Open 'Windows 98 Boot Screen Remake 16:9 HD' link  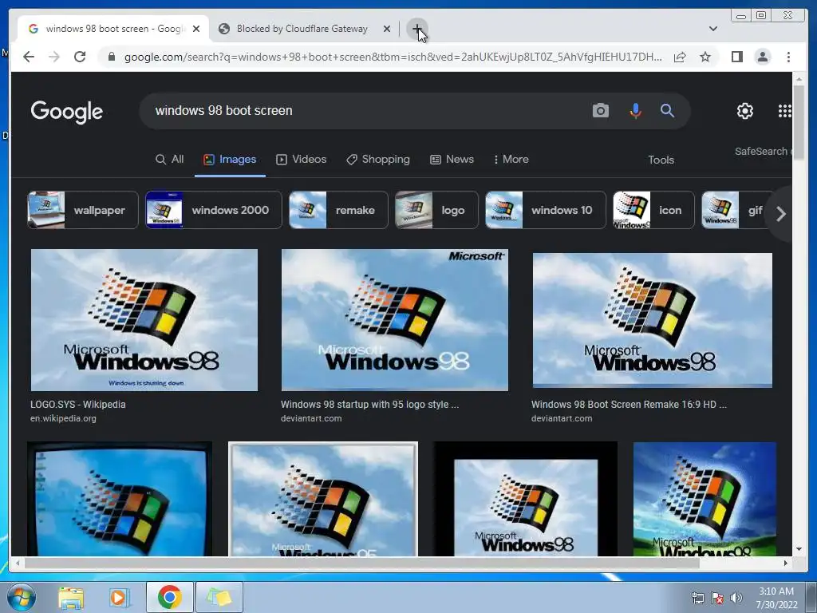click(629, 405)
